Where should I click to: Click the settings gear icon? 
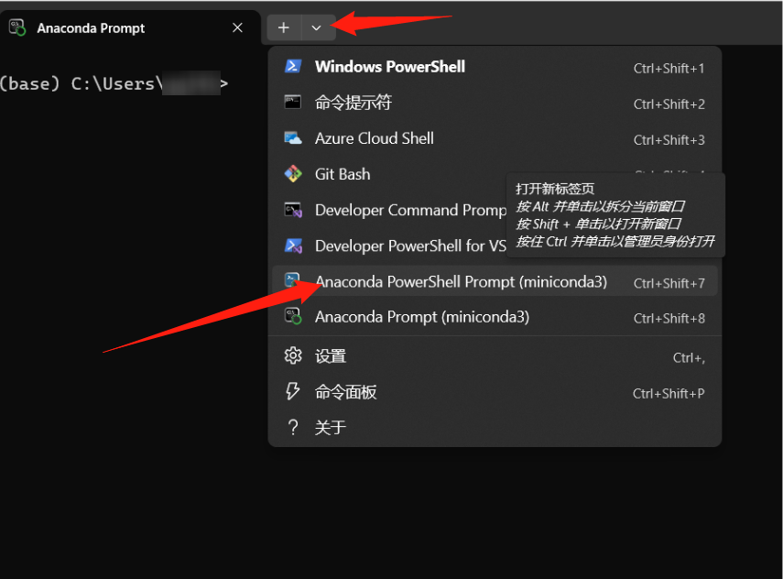tap(293, 355)
